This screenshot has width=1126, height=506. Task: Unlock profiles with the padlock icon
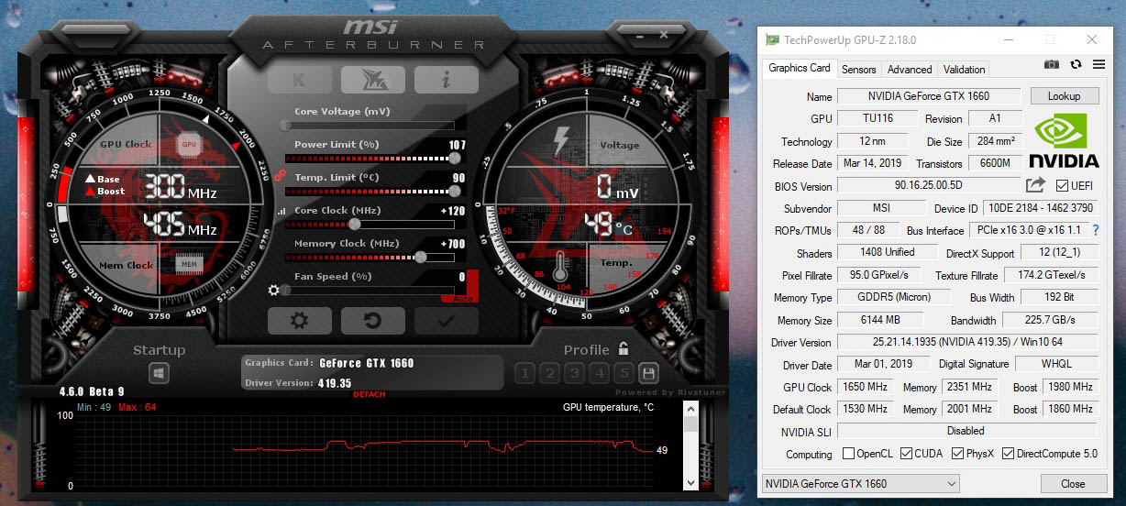[x=624, y=348]
